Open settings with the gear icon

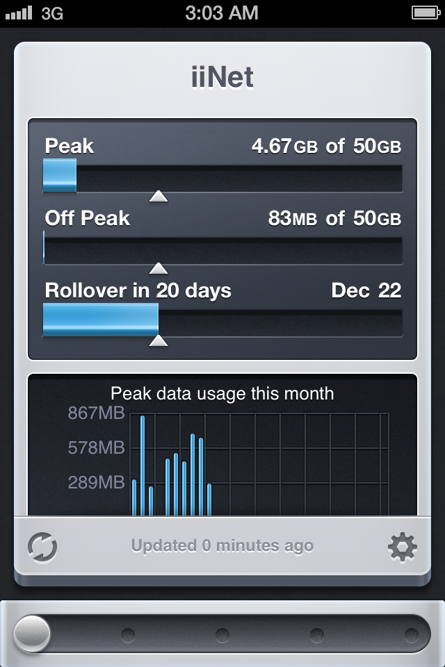403,547
